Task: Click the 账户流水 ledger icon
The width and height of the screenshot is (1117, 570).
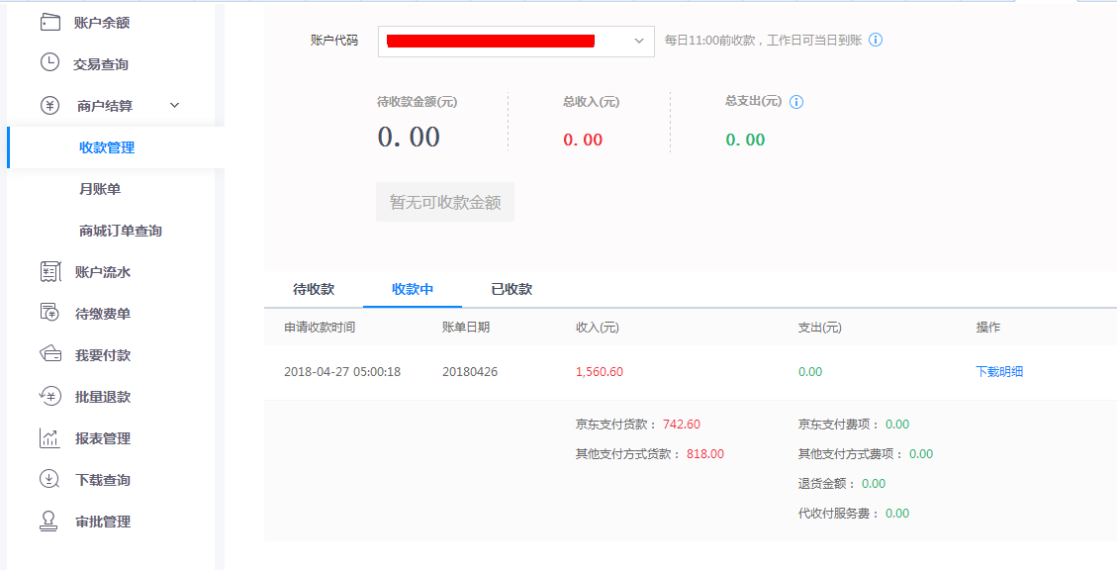Action: click(49, 272)
